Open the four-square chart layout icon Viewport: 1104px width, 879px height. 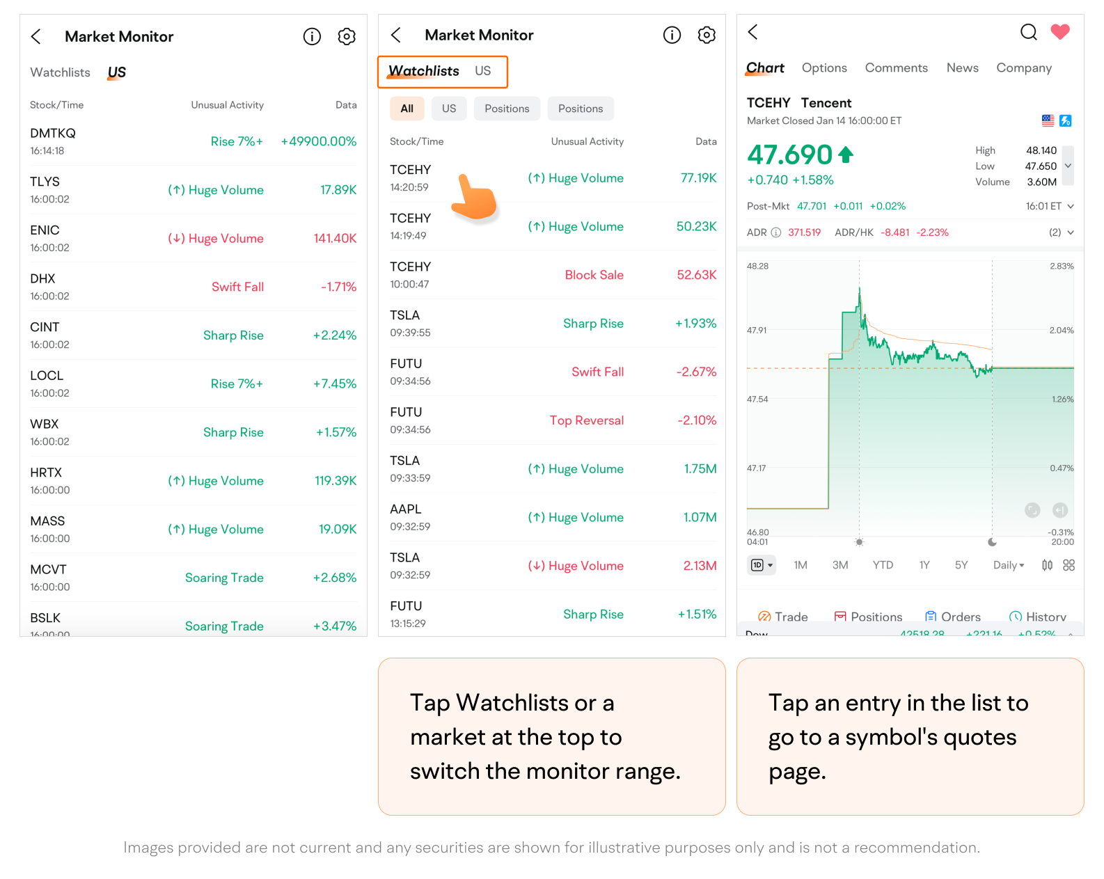(x=1069, y=565)
